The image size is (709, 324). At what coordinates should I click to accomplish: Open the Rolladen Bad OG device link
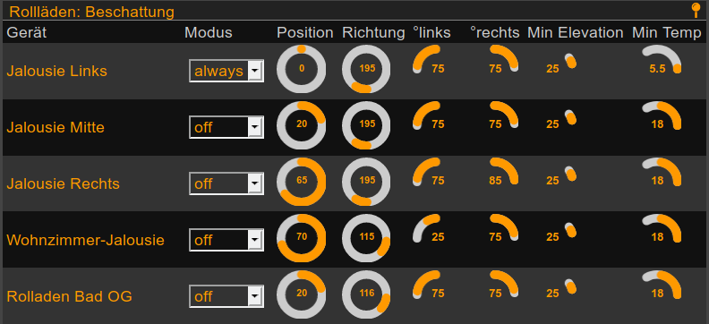coord(69,296)
